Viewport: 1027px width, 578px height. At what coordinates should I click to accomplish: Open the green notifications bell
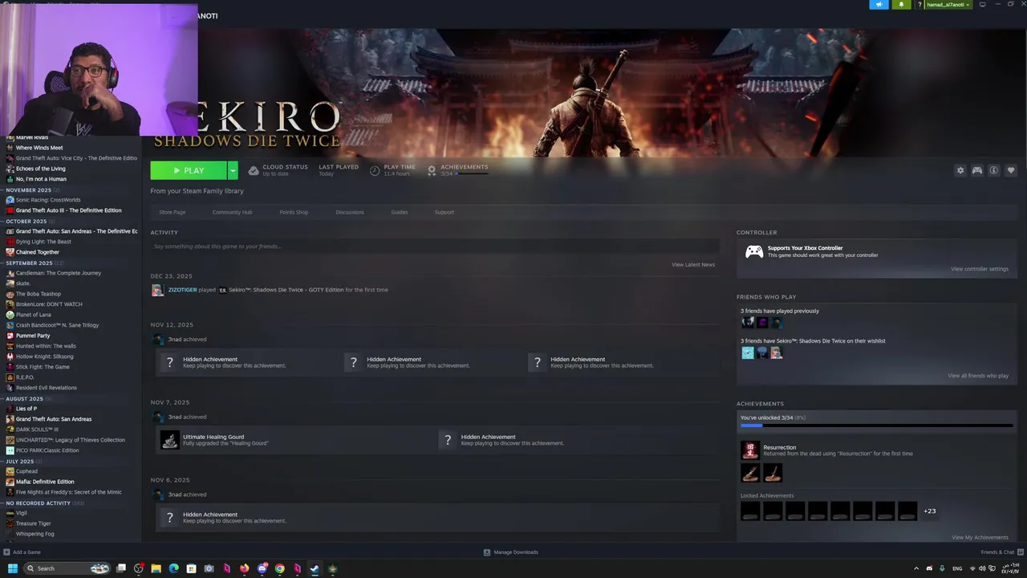click(901, 5)
